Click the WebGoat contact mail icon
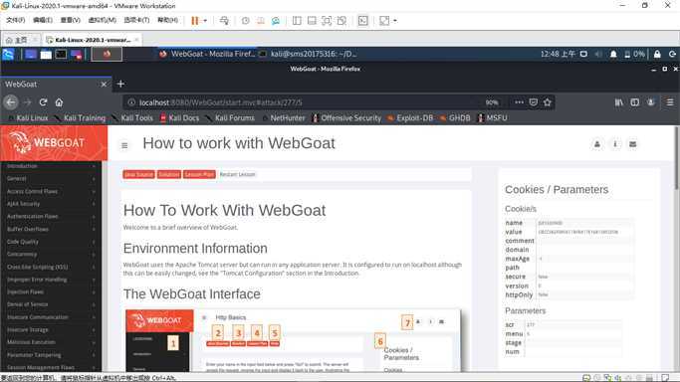The width and height of the screenshot is (680, 382). click(633, 144)
